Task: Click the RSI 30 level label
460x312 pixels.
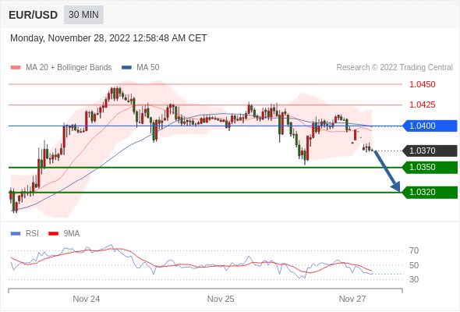Action: pyautogui.click(x=414, y=279)
